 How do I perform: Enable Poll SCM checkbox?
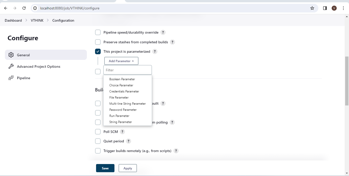[98, 132]
